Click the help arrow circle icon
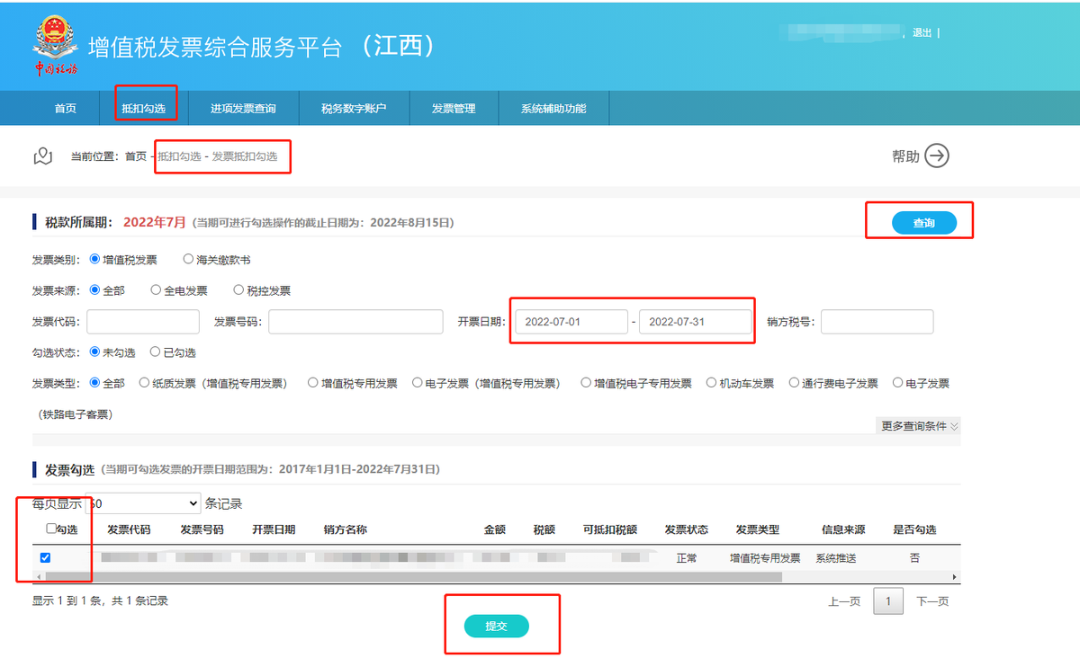 (x=937, y=156)
